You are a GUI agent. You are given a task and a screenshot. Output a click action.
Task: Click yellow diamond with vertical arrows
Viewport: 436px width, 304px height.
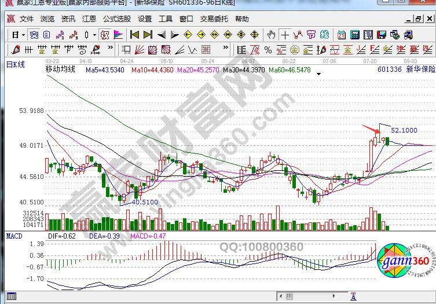(254, 35)
